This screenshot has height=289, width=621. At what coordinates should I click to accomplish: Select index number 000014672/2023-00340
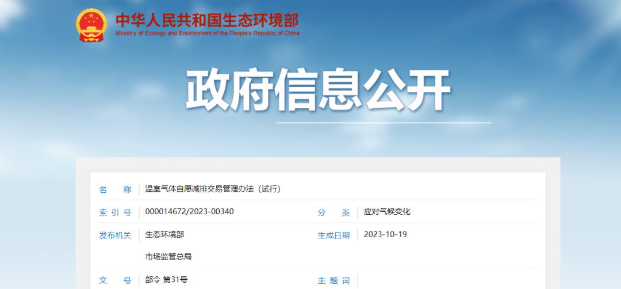189,212
